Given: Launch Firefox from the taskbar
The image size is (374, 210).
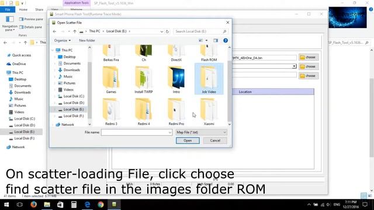Looking at the screenshot, I should pos(34,205).
